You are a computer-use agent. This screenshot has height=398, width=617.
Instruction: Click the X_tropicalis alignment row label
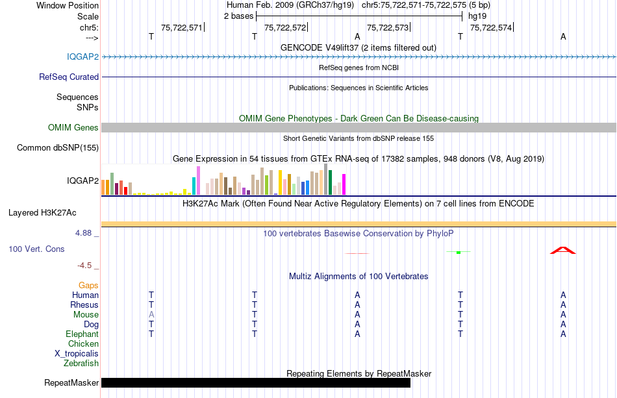click(77, 354)
